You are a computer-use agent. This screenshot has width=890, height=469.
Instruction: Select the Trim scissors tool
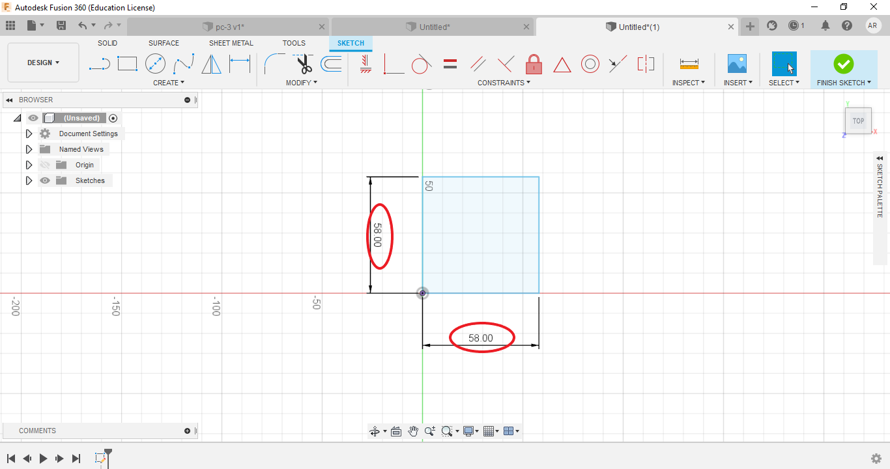(304, 64)
